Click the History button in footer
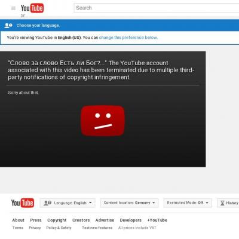This screenshot has width=239, height=239. [228, 203]
